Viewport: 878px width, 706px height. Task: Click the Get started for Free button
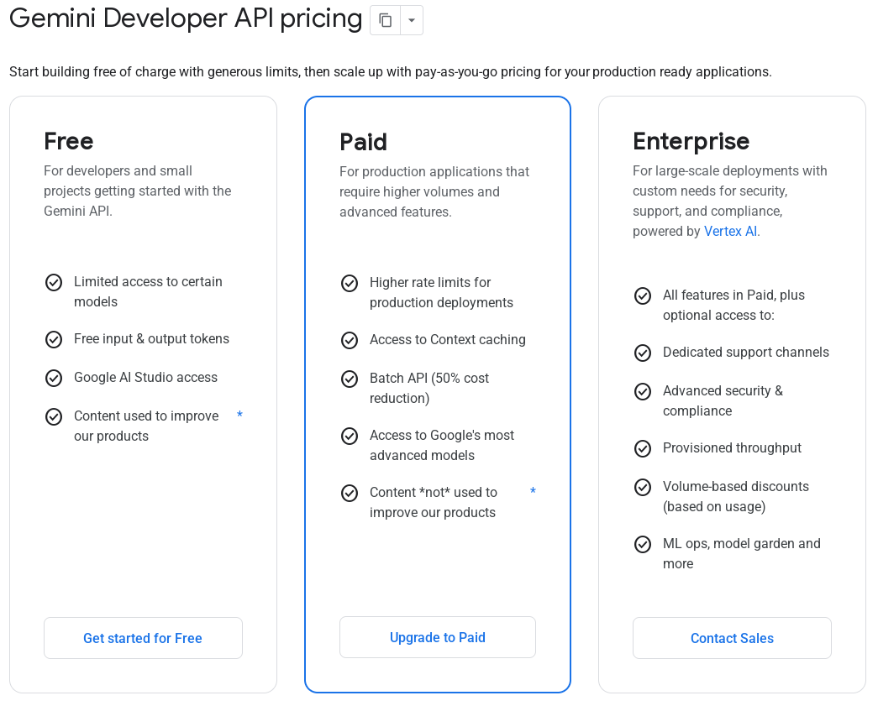143,638
